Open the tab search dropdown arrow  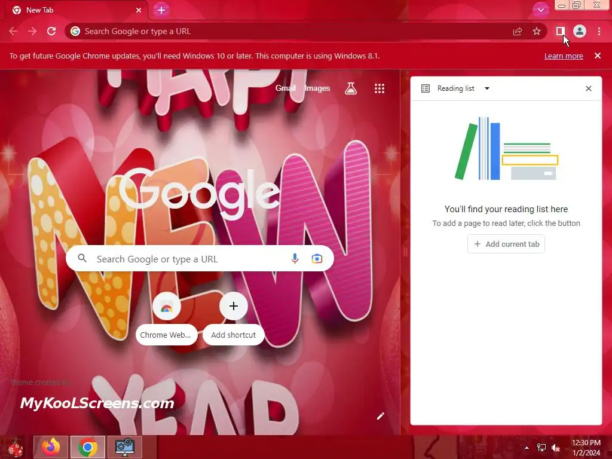tap(540, 10)
